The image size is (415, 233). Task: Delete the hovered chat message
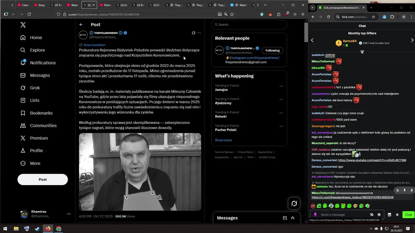pos(412,190)
